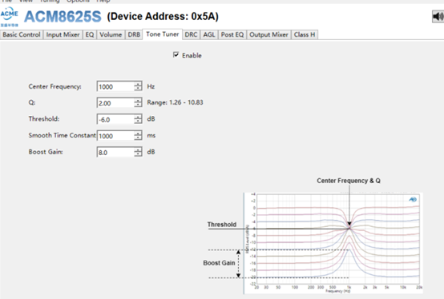The image size is (444, 299).
Task: Open the Post EQ tab
Action: (x=232, y=34)
